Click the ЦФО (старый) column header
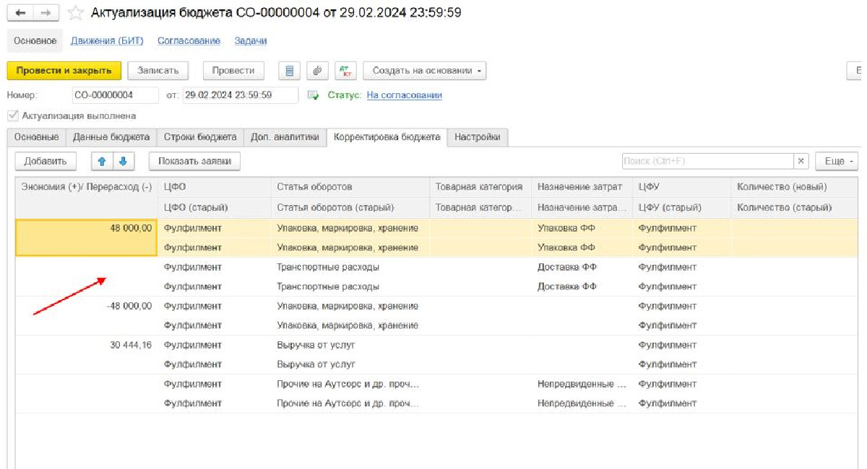 (x=215, y=207)
